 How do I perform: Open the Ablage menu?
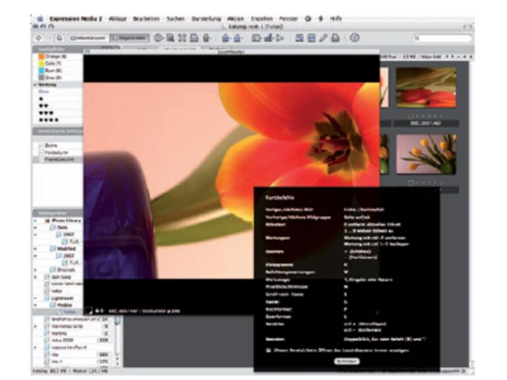[x=118, y=18]
